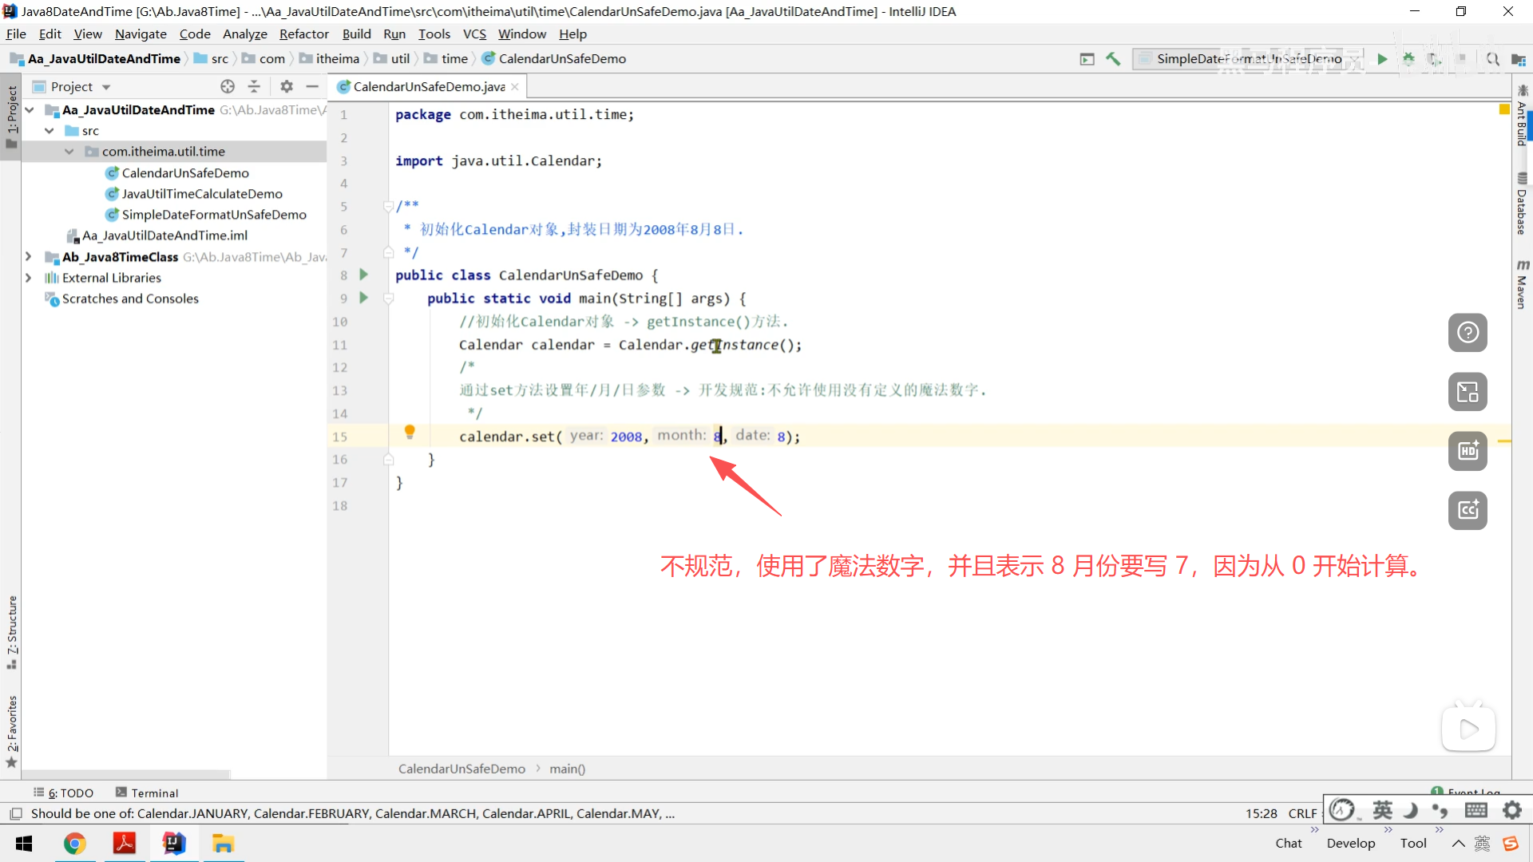Viewport: 1533px width, 862px height.
Task: Collapse all in Project panel
Action: coord(254,86)
